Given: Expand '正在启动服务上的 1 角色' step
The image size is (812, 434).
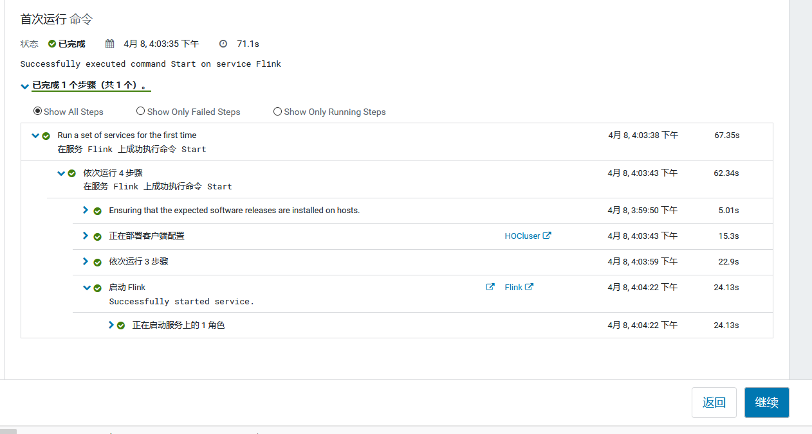Looking at the screenshot, I should pos(111,325).
